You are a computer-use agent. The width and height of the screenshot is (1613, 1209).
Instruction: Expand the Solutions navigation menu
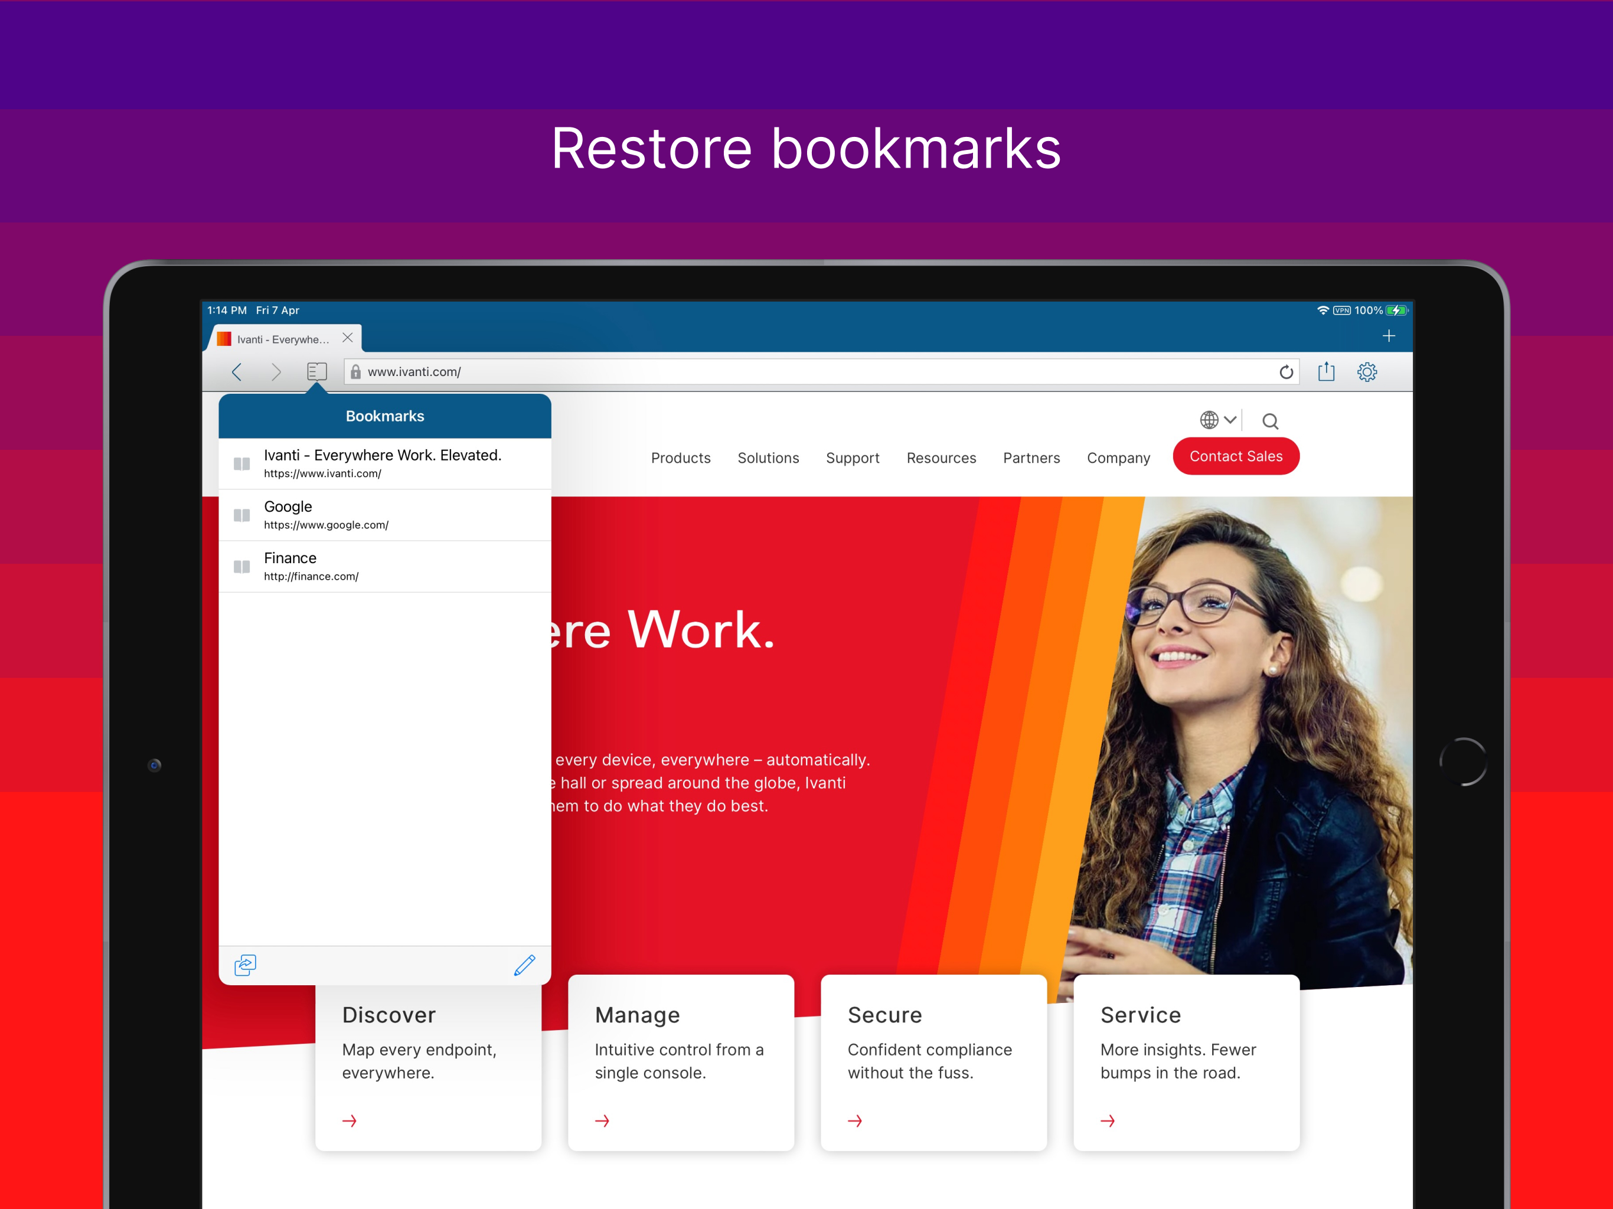768,458
